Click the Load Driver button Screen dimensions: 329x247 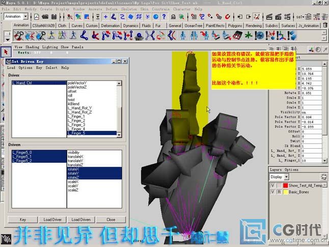click(x=52, y=219)
